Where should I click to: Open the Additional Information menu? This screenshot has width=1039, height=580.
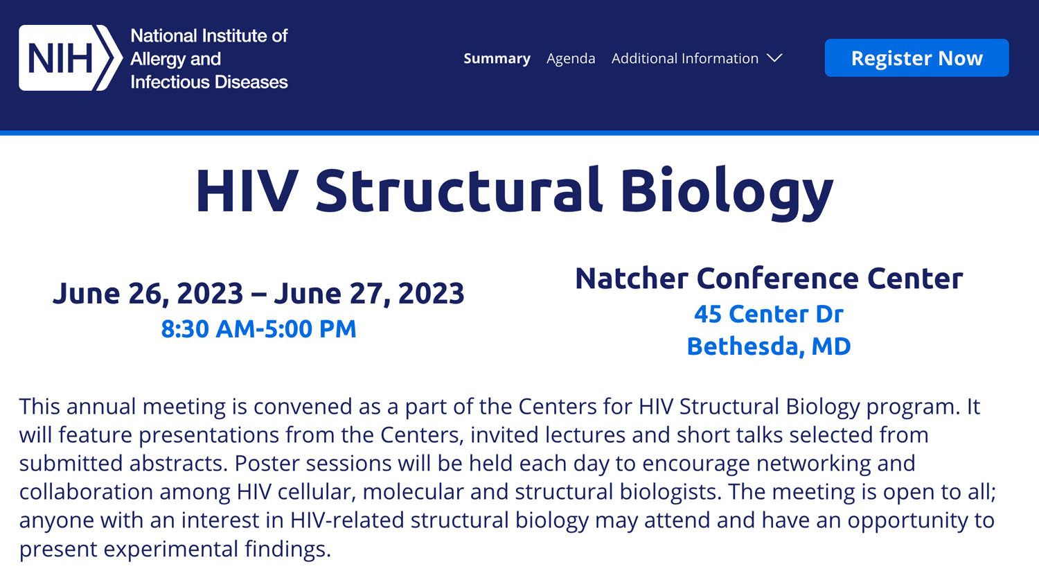pyautogui.click(x=684, y=59)
